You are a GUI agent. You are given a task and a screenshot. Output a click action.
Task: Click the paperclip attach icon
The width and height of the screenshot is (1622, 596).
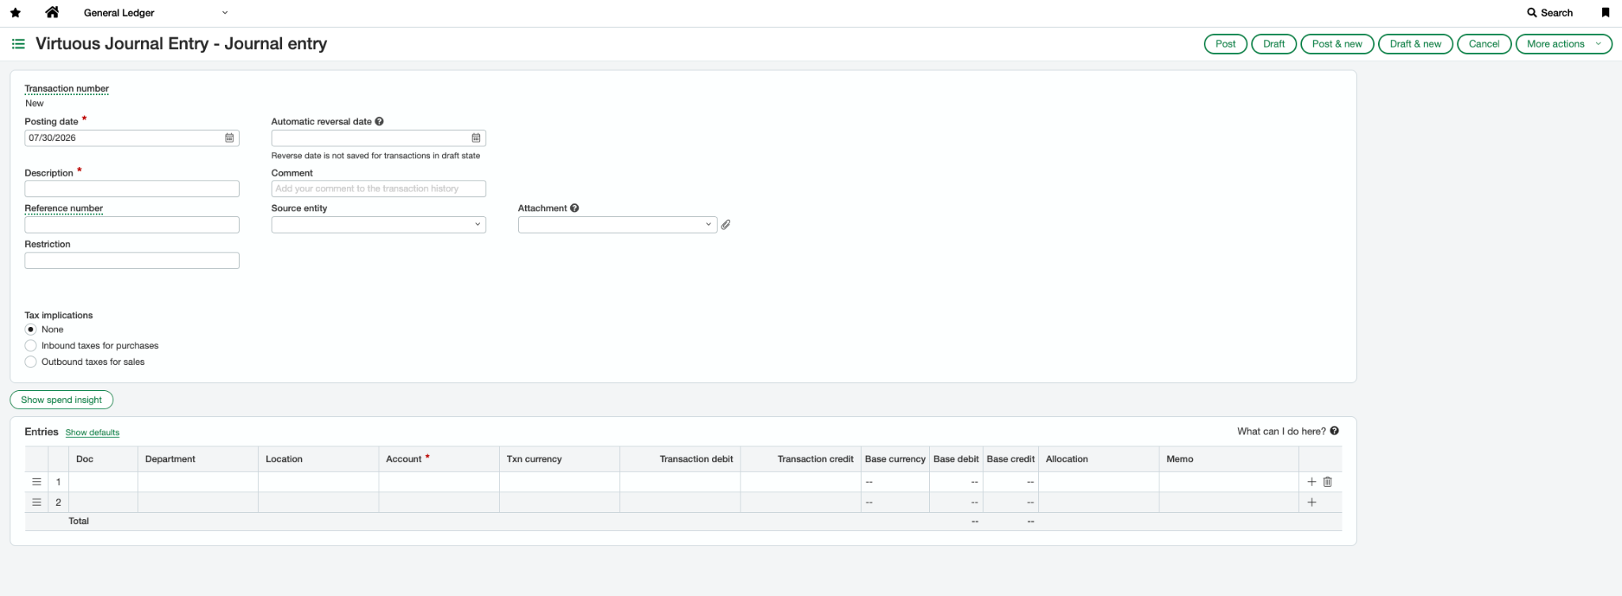coord(725,225)
